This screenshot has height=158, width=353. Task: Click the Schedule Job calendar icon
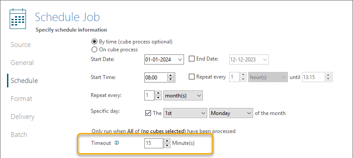coord(18,19)
